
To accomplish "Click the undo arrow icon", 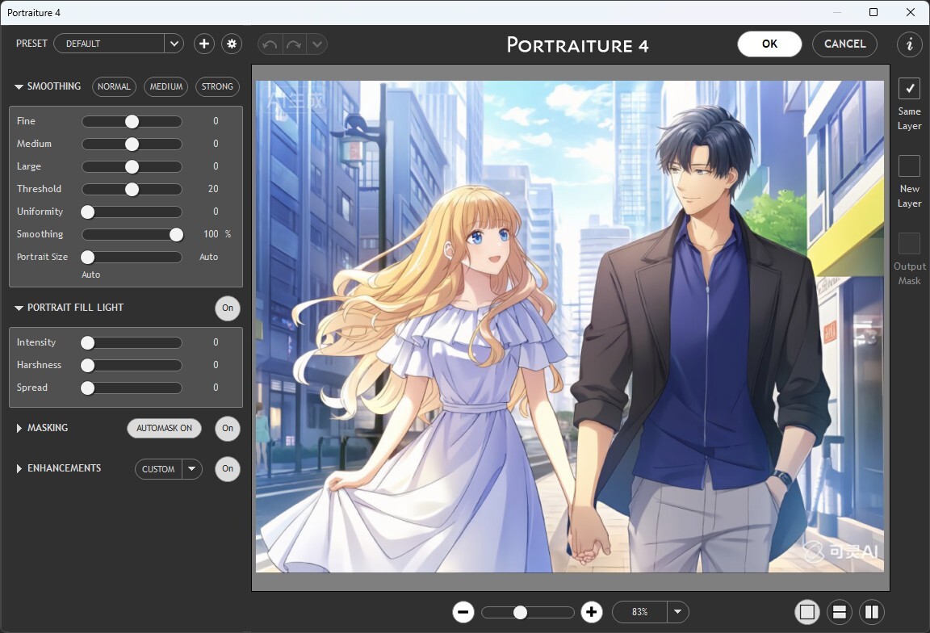I will point(270,44).
